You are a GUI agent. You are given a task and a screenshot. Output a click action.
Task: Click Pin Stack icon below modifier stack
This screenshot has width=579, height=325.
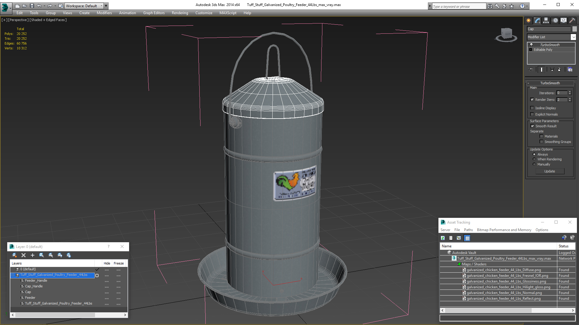coord(531,70)
